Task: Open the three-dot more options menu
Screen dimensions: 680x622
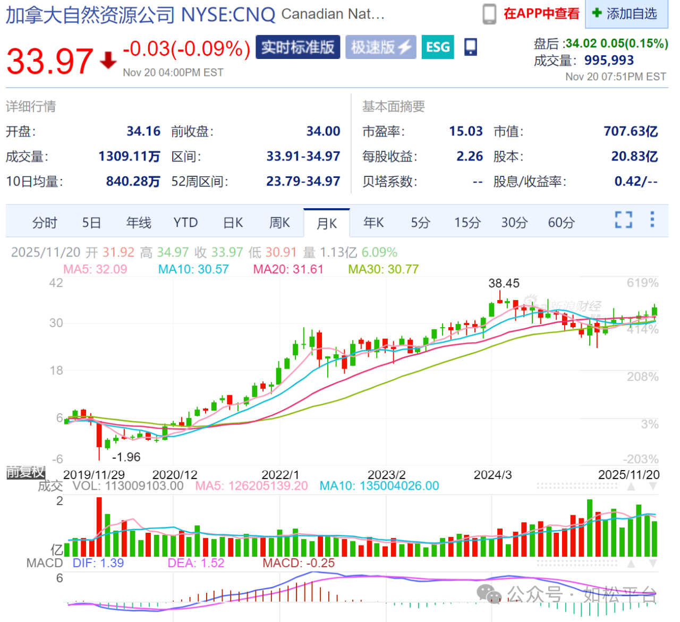Action: coord(652,219)
